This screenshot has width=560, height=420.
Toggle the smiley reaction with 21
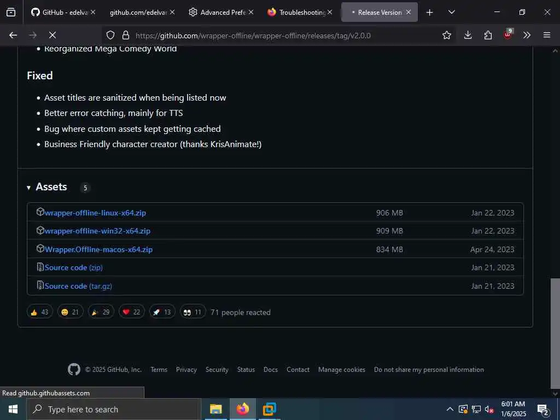(x=71, y=312)
